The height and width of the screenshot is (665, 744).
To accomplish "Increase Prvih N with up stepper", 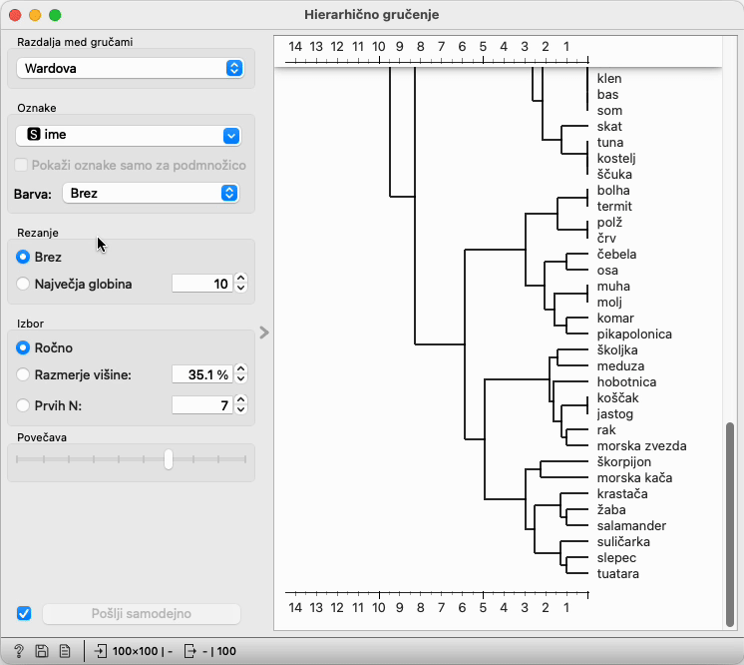I will 241,400.
